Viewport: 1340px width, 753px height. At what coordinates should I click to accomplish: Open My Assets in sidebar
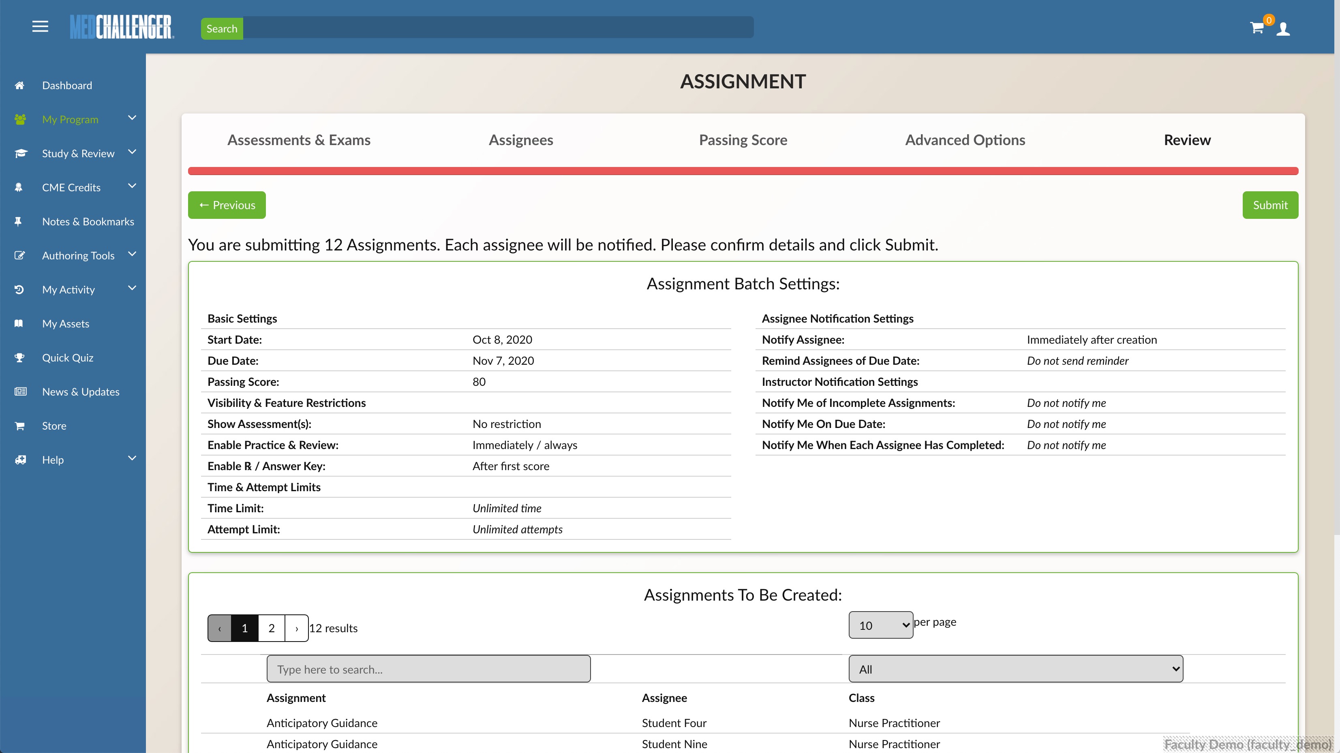tap(66, 323)
